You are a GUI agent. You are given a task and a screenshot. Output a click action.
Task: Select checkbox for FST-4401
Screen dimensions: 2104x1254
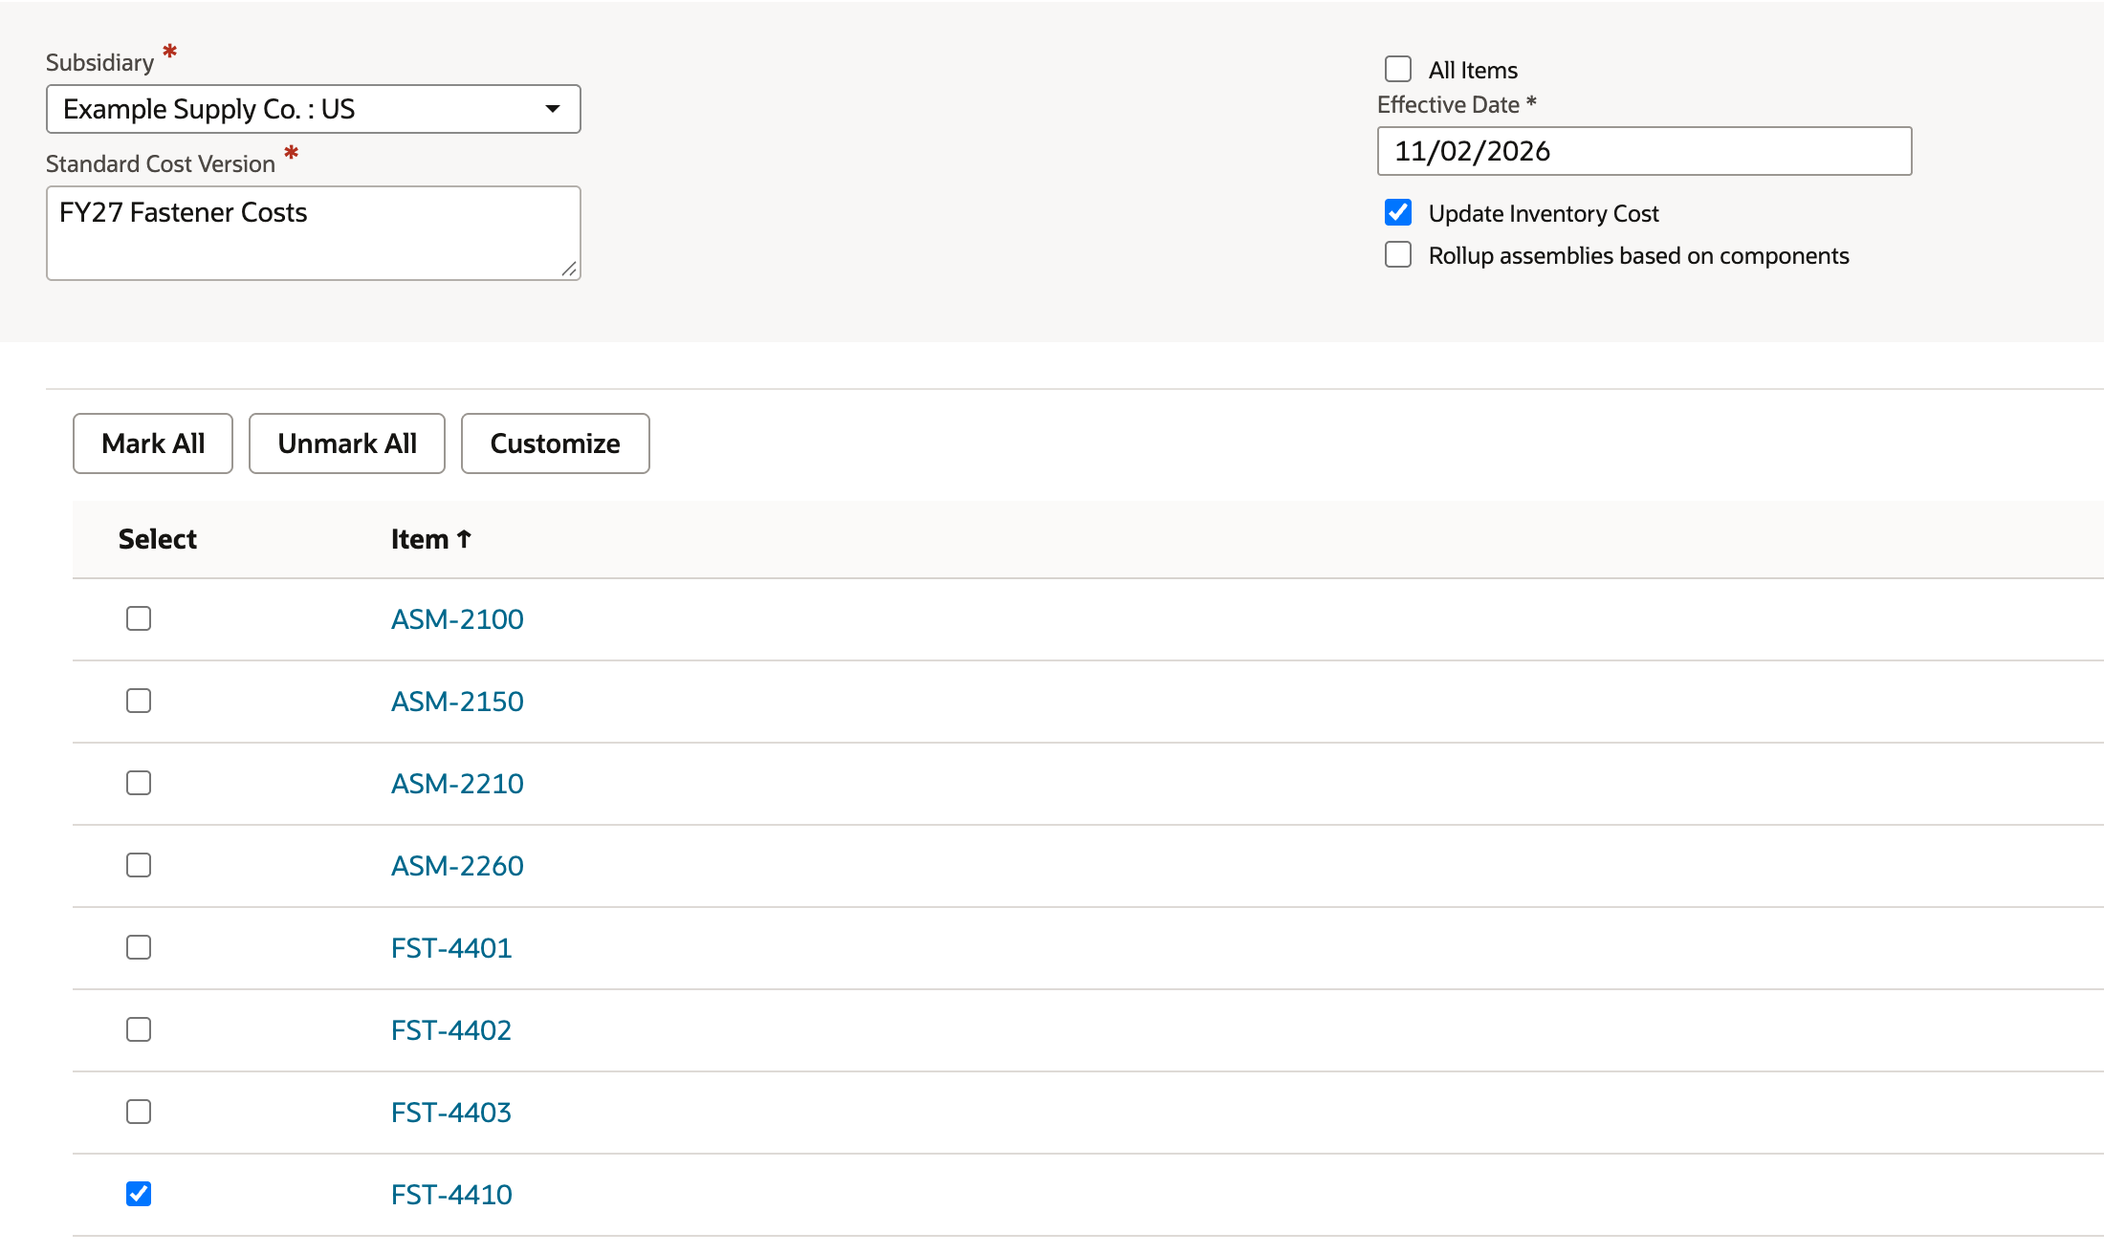click(x=139, y=947)
